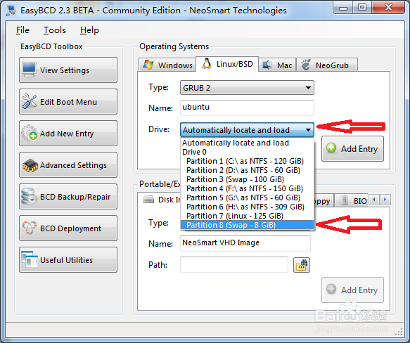This screenshot has width=410, height=343.
Task: Open the View Settings panel
Action: 68,70
